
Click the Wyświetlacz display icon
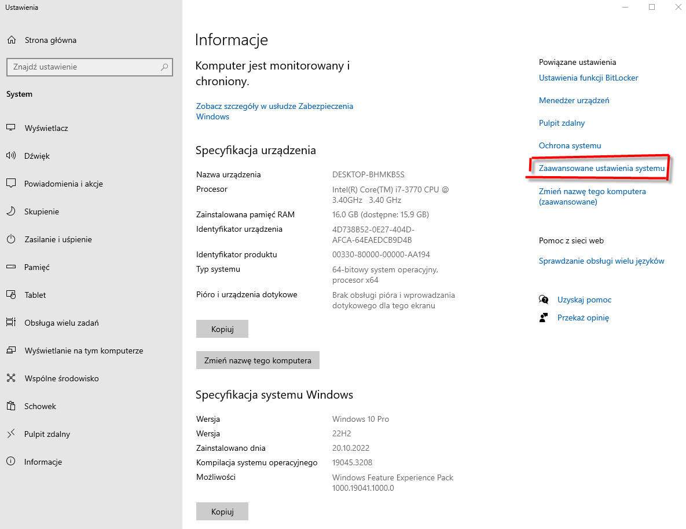(11, 128)
